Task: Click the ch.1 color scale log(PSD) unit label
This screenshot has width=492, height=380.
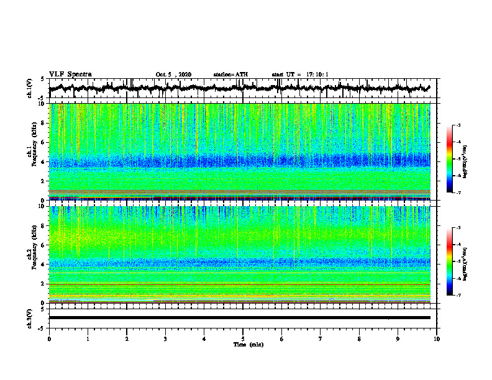Action: pos(465,162)
